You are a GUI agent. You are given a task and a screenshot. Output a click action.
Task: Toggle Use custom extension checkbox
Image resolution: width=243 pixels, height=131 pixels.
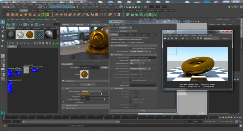(130, 80)
